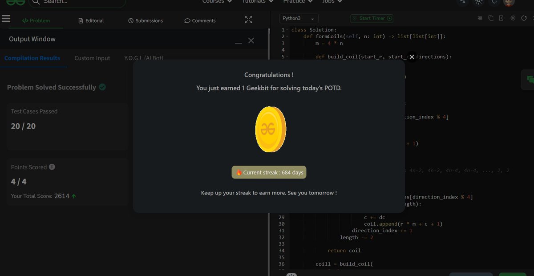The height and width of the screenshot is (276, 534).
Task: Toggle light/dark theme sun icon
Action: [x=479, y=2]
